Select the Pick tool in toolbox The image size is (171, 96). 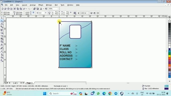[x=2, y=18]
